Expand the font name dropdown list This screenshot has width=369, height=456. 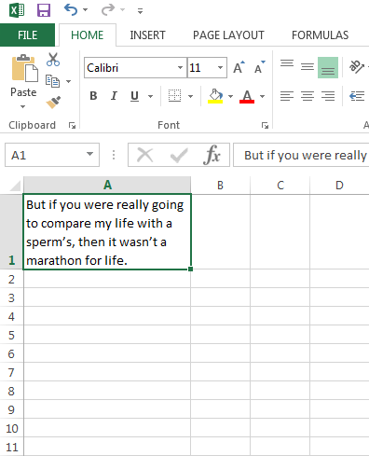pos(180,67)
